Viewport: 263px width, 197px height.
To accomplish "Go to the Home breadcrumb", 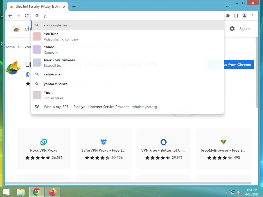I will tap(10, 47).
